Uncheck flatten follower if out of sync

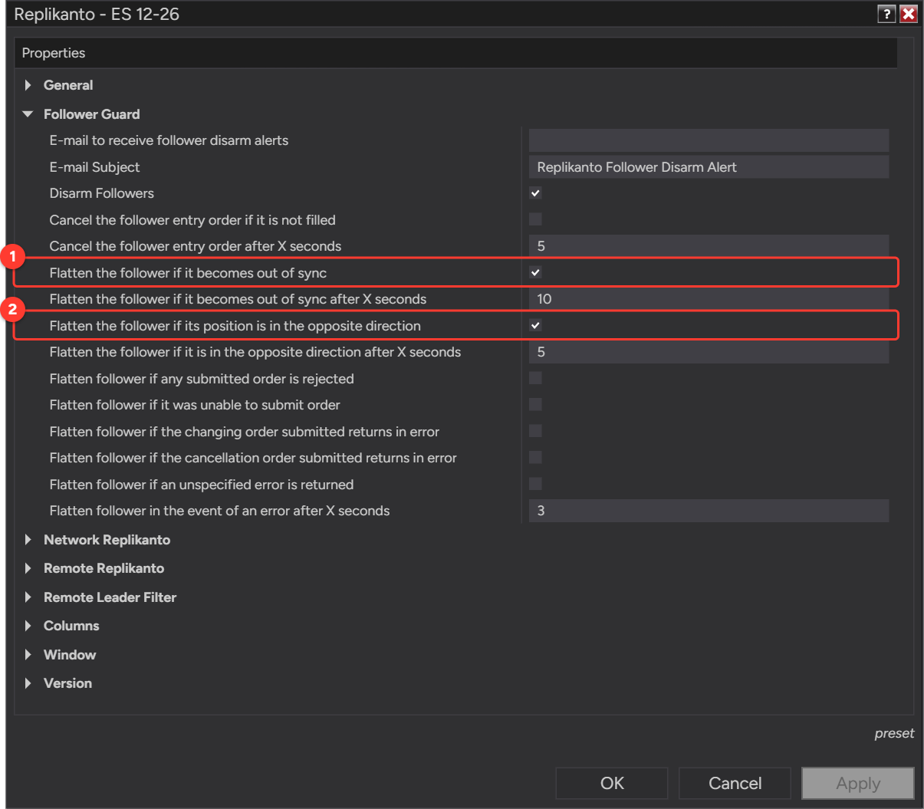coord(535,272)
